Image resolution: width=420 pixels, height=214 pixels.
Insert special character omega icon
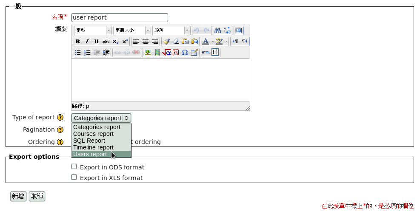coord(185,53)
